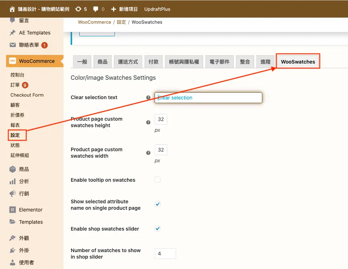Click the bar chart icon beside 分析
Viewport: 348px width, 269px height.
[x=13, y=181]
